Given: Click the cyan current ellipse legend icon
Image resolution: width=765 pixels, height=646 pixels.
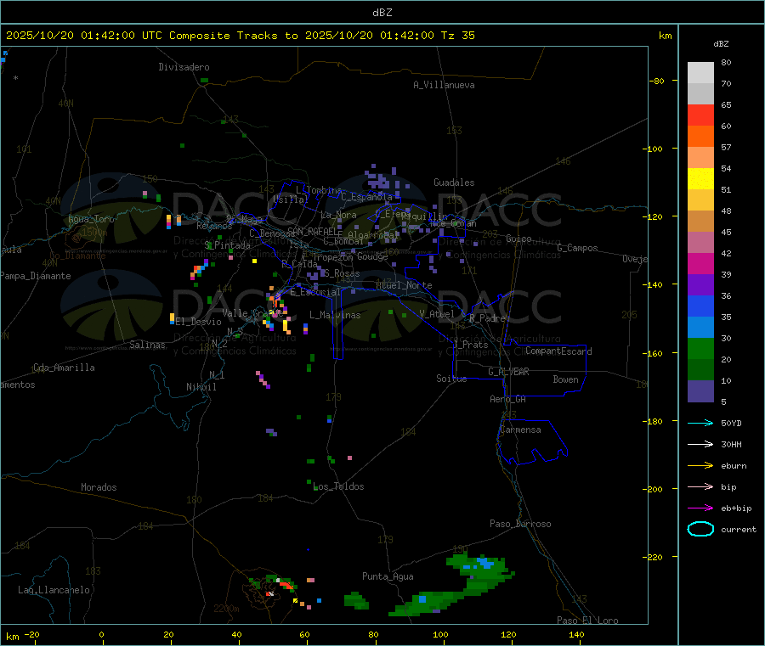Looking at the screenshot, I should [x=700, y=529].
